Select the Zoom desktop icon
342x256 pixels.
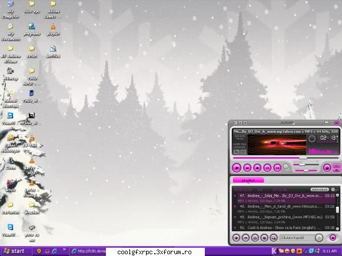(11, 164)
